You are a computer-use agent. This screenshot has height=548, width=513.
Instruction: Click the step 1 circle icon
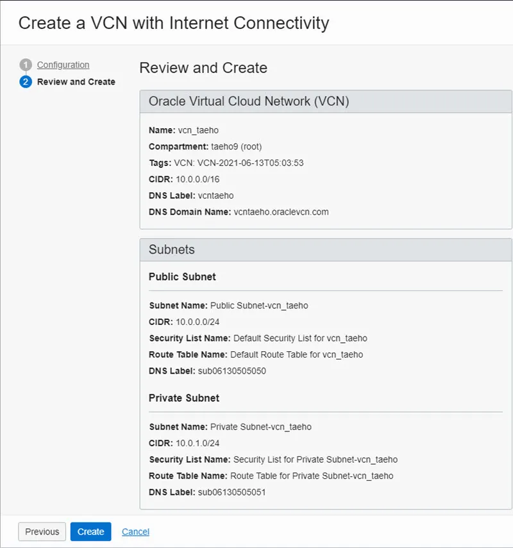coord(26,65)
